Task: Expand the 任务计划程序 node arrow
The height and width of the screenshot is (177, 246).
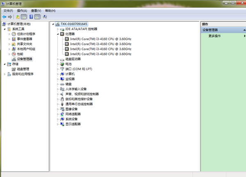Action: pos(9,34)
